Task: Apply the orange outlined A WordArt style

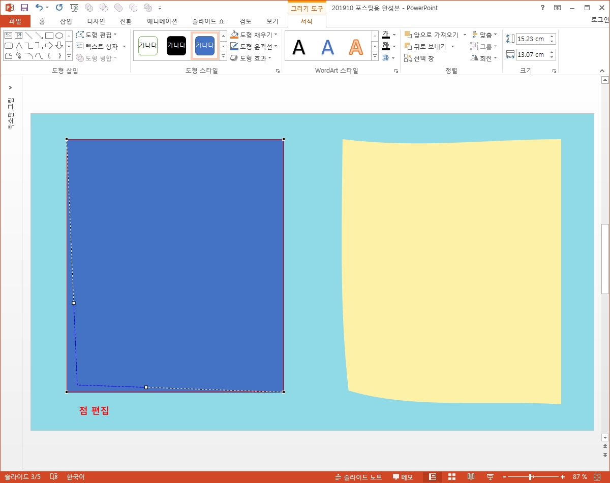Action: click(x=356, y=47)
